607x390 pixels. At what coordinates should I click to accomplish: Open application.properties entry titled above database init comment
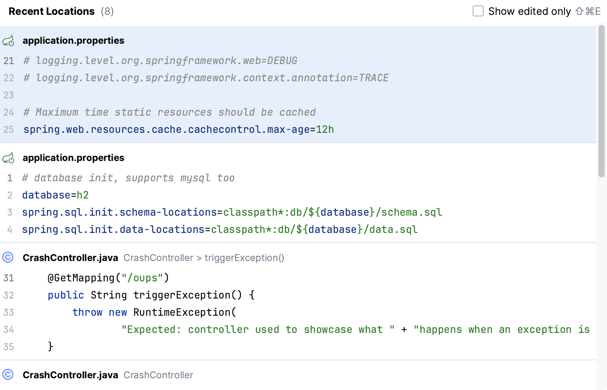(73, 158)
